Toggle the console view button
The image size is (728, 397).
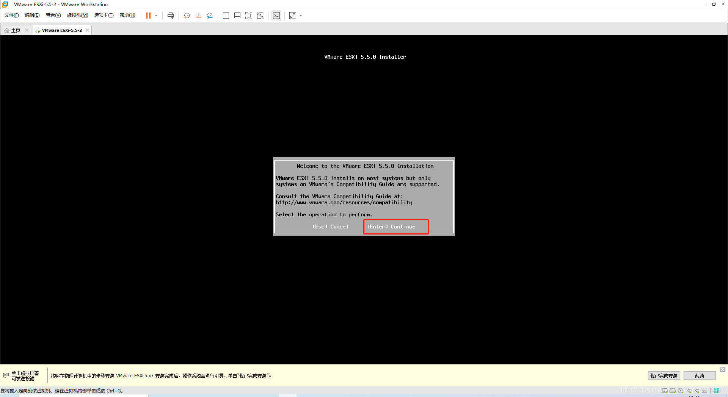click(276, 16)
